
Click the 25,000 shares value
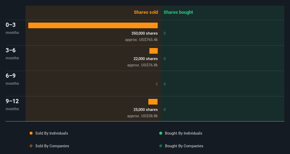[x=146, y=109]
